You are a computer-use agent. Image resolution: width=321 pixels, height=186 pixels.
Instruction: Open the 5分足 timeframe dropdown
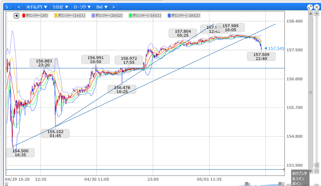click(61, 7)
